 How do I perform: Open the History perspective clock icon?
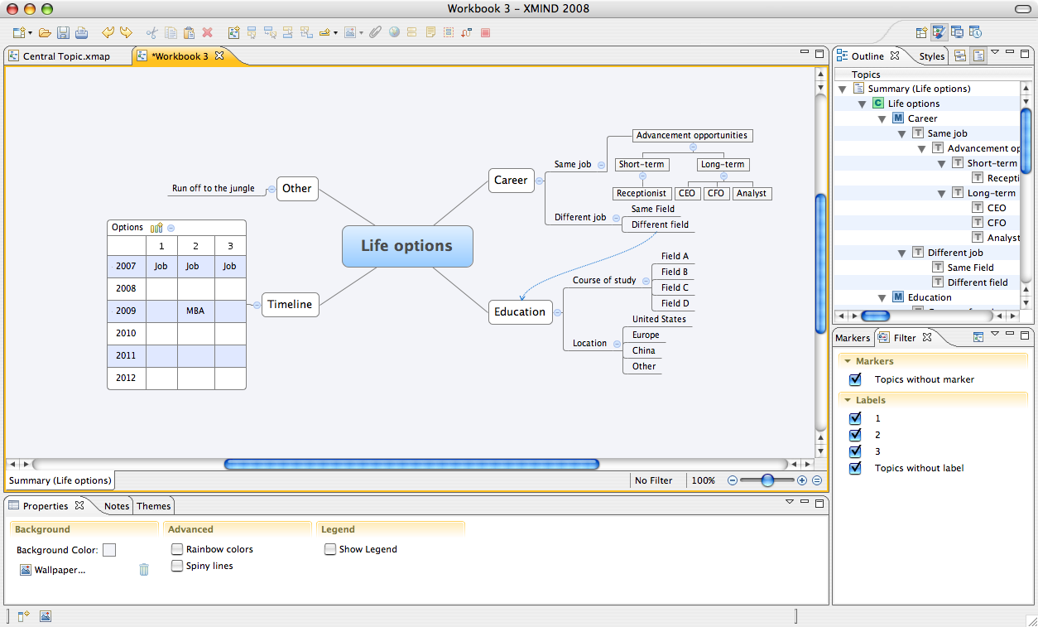click(x=975, y=32)
